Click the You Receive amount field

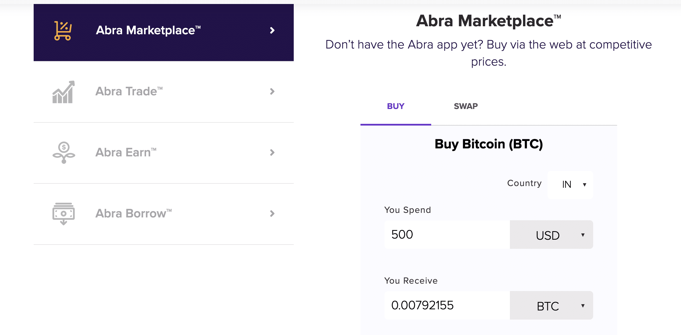[447, 305]
